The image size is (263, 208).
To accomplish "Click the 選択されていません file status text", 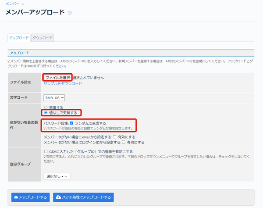I will pyautogui.click(x=89, y=78).
